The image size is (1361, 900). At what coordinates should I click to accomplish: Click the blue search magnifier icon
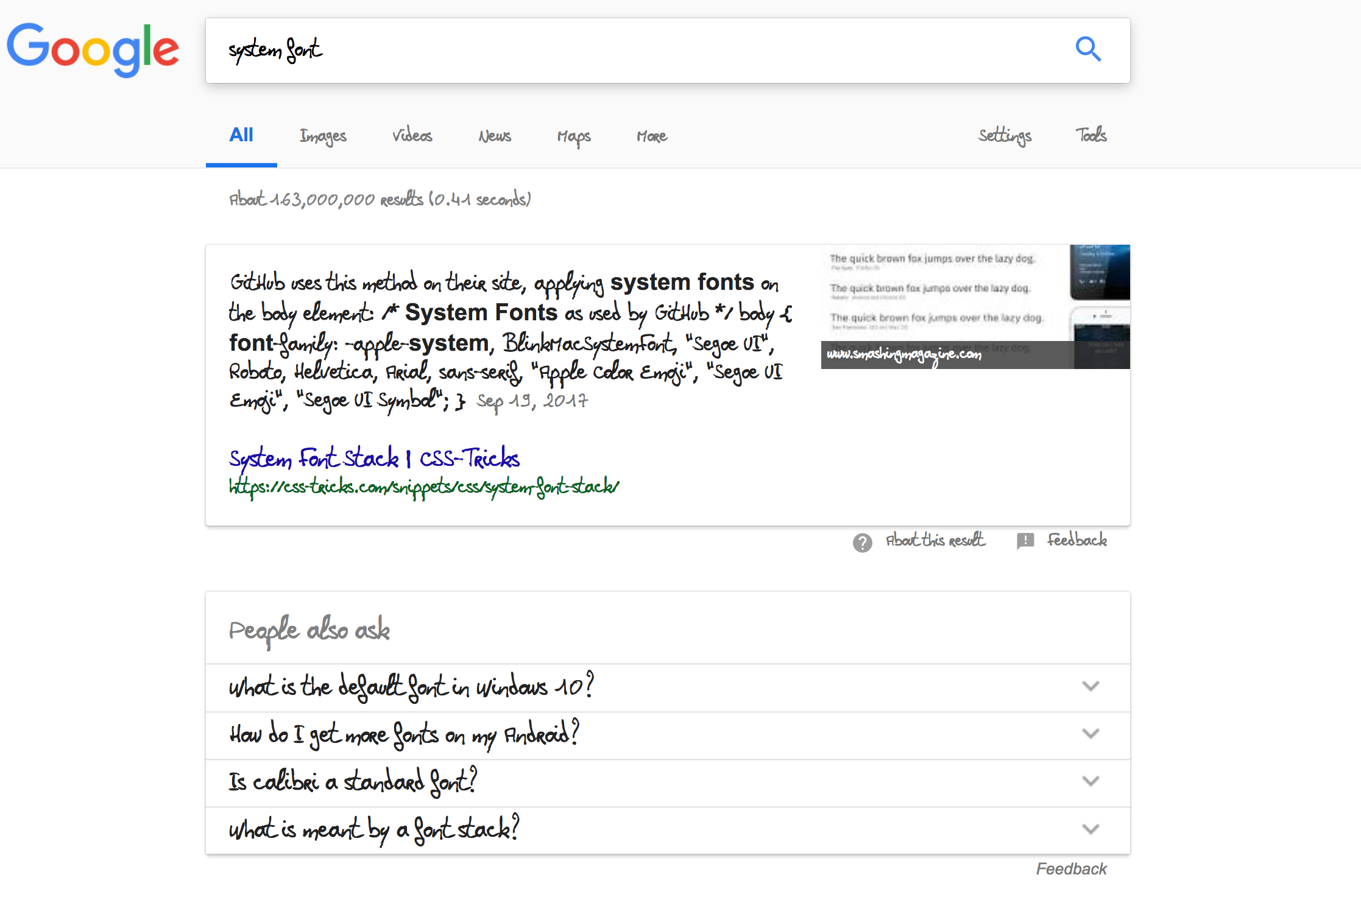[x=1088, y=49]
